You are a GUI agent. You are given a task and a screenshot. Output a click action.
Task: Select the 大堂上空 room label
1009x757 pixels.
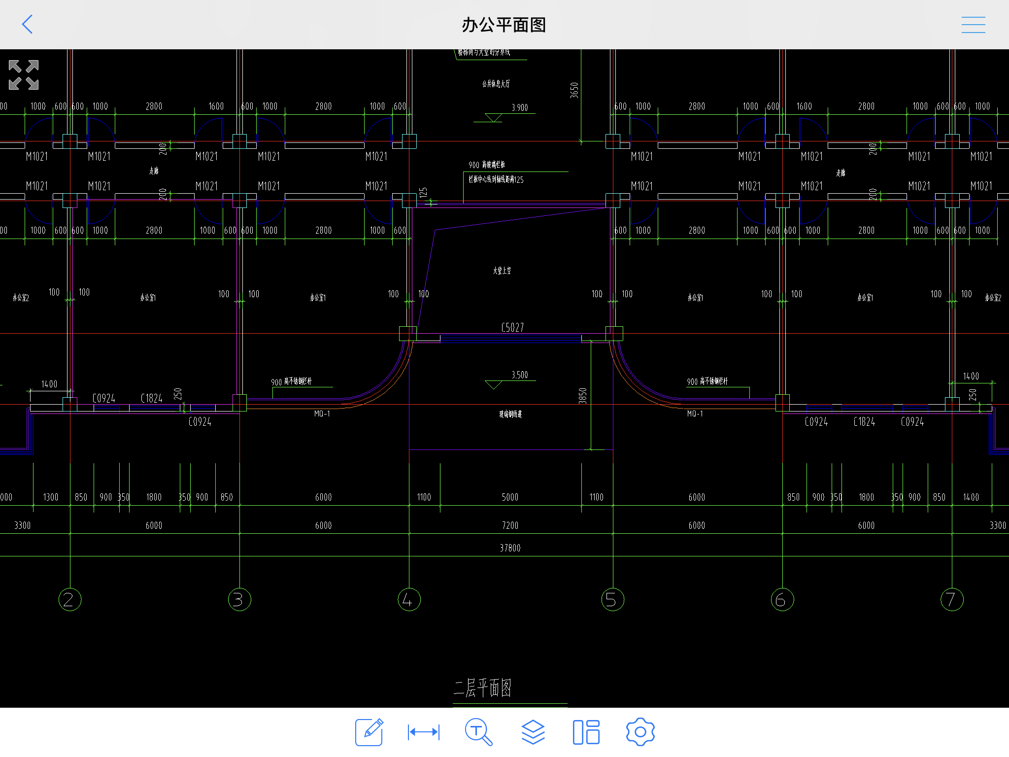[x=502, y=271]
